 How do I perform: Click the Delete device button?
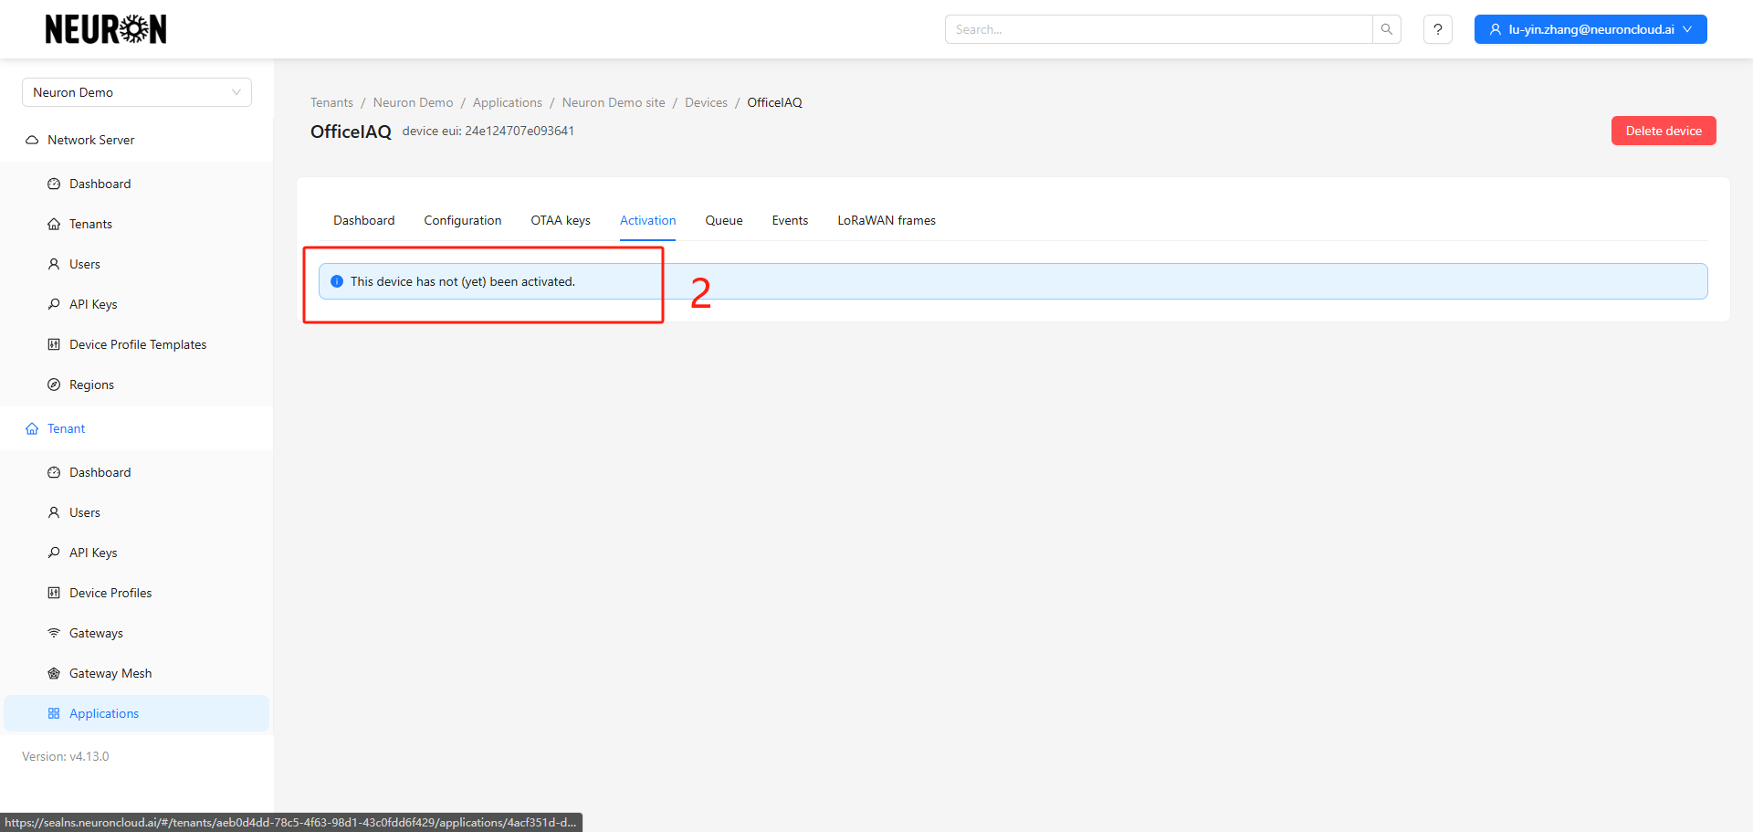1664,131
